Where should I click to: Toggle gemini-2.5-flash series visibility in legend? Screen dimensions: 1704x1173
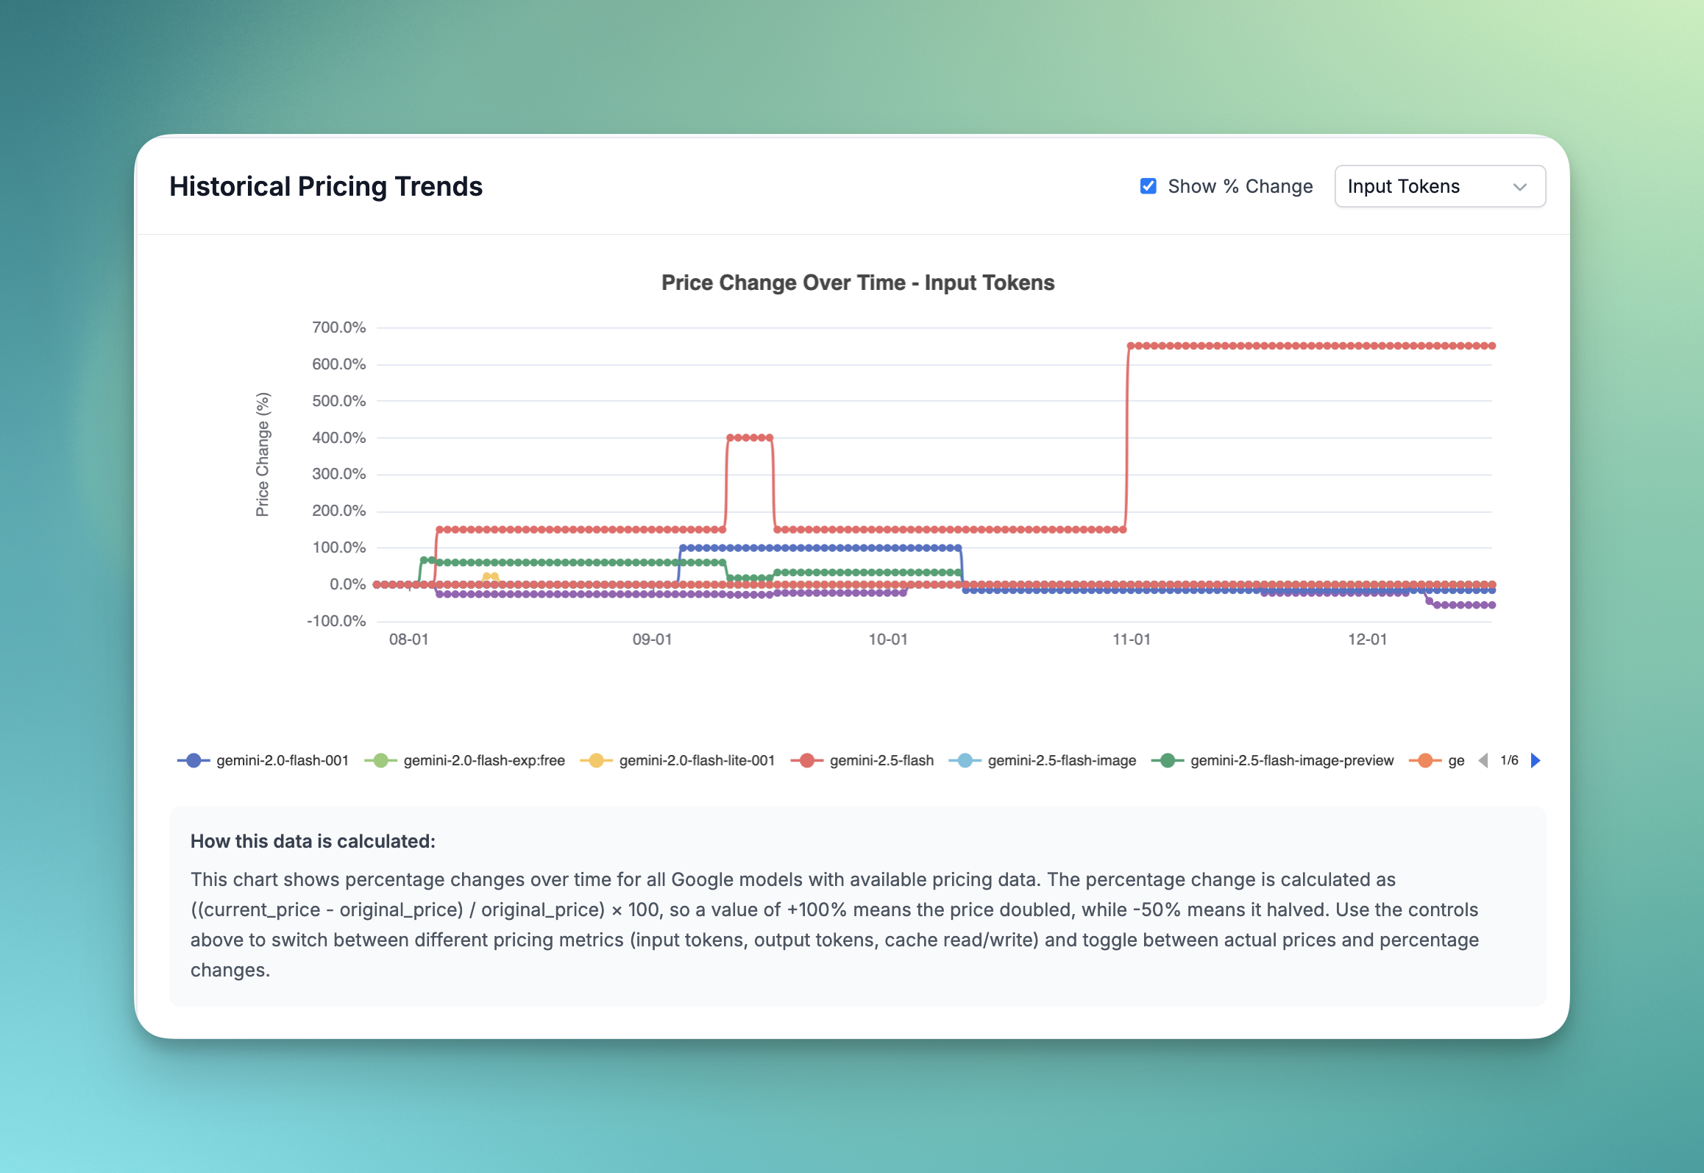click(x=881, y=760)
